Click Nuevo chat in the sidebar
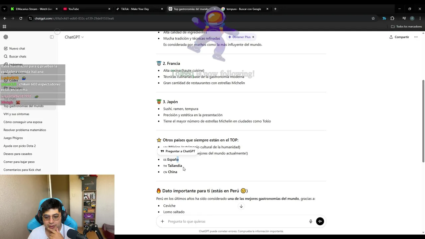This screenshot has width=425, height=239. tap(17, 48)
